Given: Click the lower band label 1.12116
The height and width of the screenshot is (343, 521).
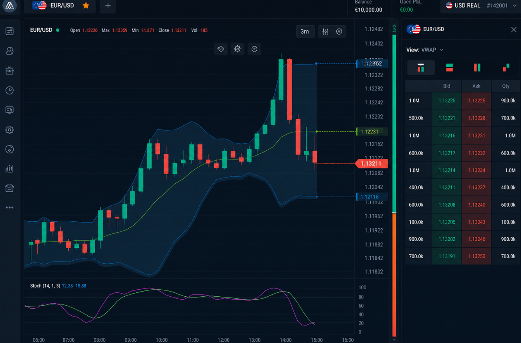Looking at the screenshot, I should pos(371,197).
